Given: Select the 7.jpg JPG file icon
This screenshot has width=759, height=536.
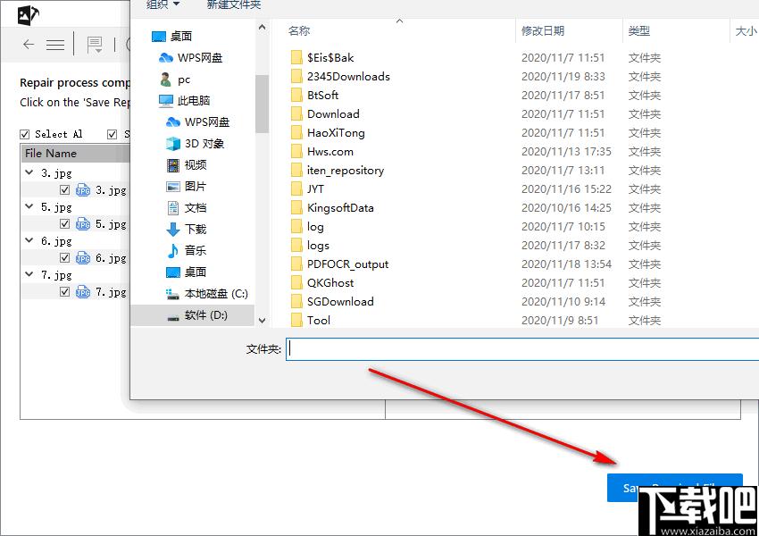Looking at the screenshot, I should click(x=83, y=291).
